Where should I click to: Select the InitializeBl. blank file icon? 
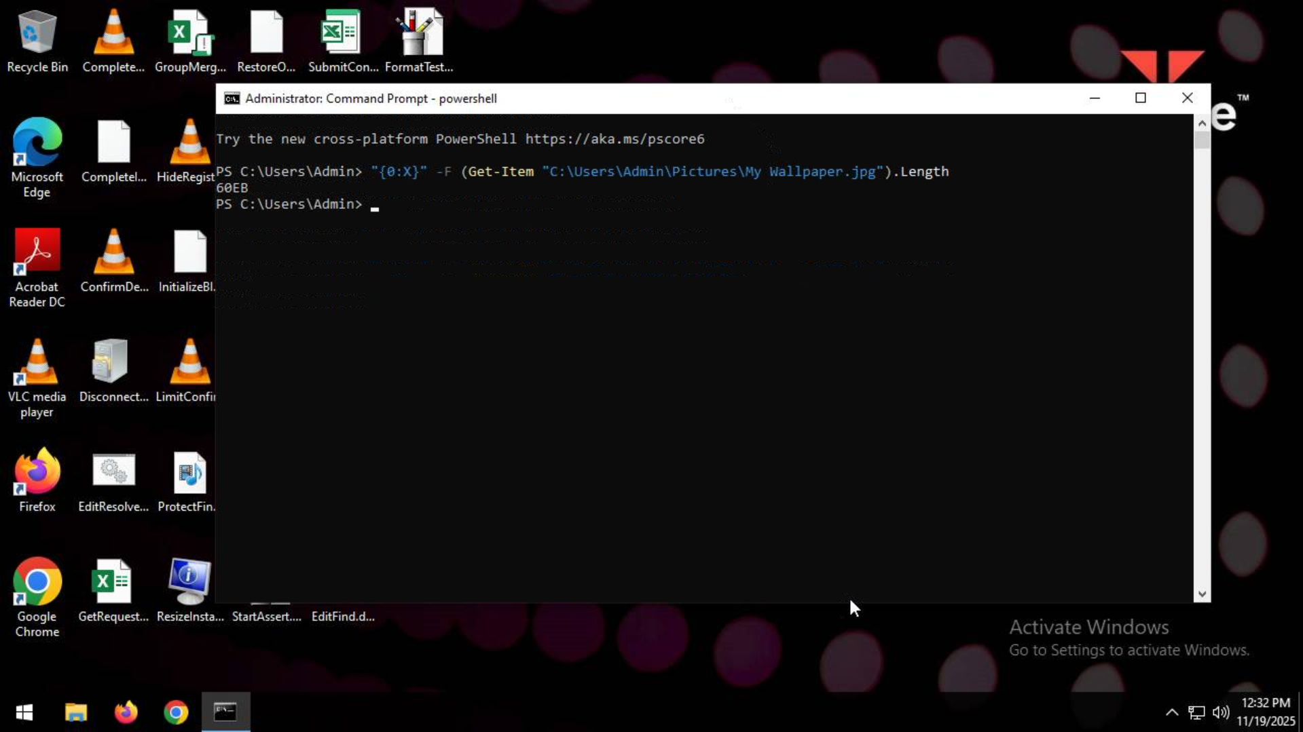pyautogui.click(x=187, y=261)
